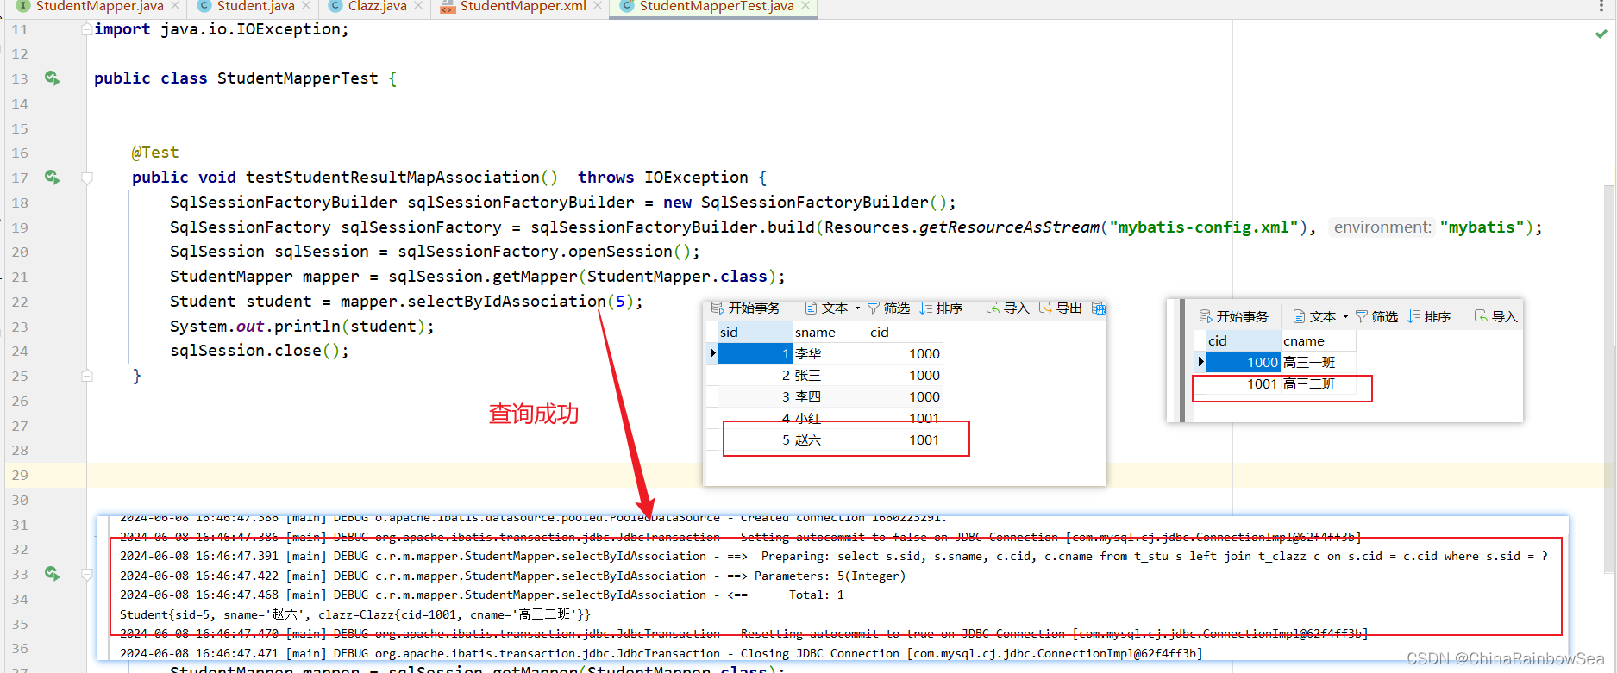This screenshot has width=1617, height=673.
Task: Close the Clazz.java tab
Action: (x=418, y=6)
